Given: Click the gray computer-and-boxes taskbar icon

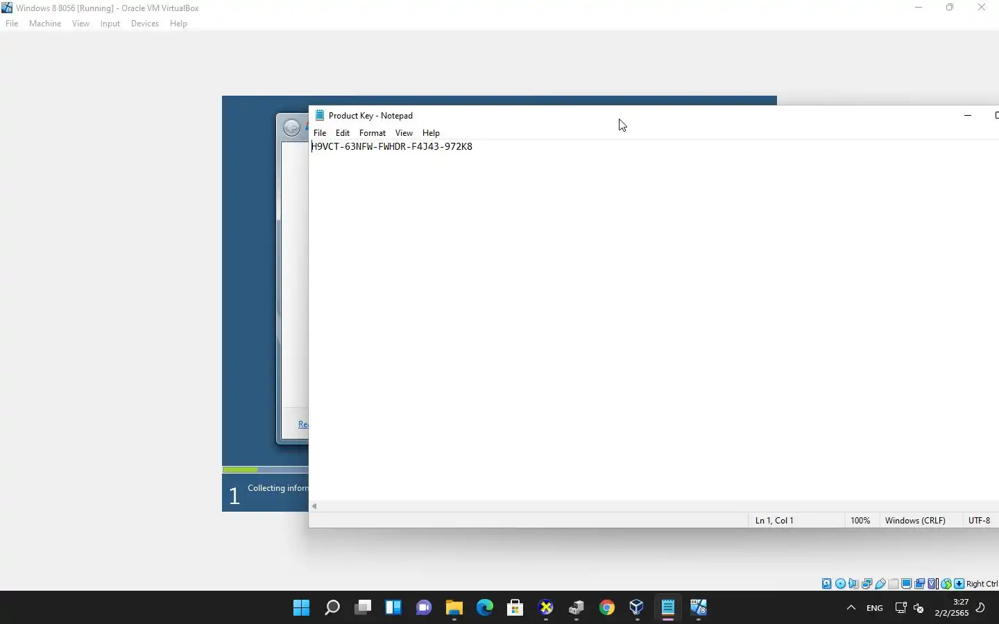Looking at the screenshot, I should (577, 608).
